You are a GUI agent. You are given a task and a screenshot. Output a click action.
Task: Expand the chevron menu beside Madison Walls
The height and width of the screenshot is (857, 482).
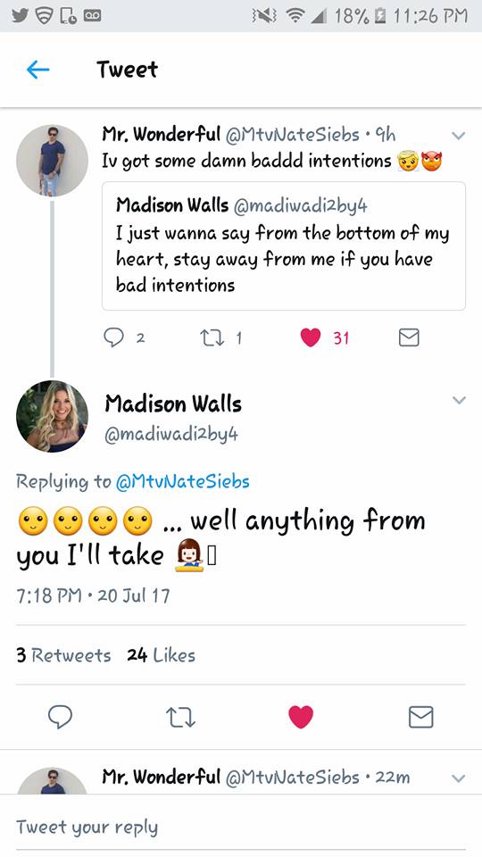459,400
